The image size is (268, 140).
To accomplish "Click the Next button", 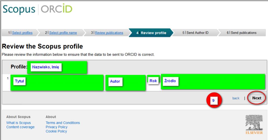I will 257,98.
